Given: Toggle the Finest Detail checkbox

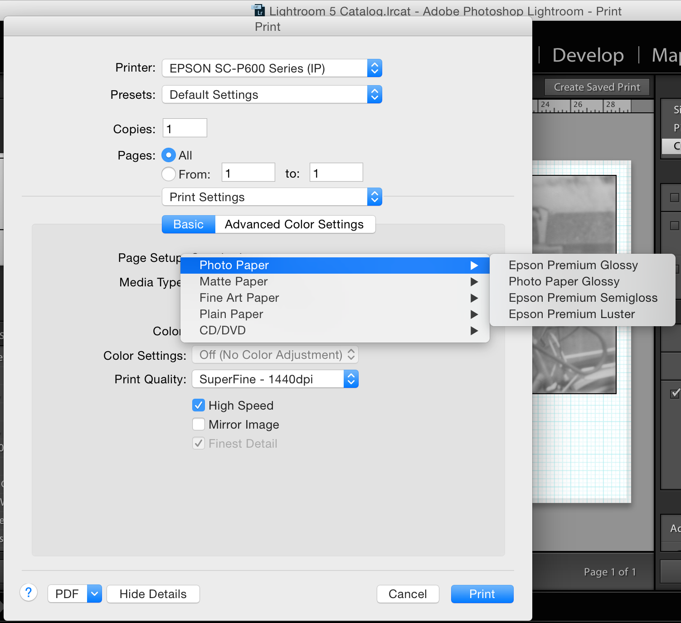Looking at the screenshot, I should point(199,443).
